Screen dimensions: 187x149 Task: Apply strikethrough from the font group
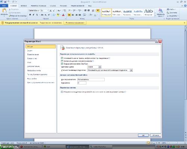[x=42, y=15]
